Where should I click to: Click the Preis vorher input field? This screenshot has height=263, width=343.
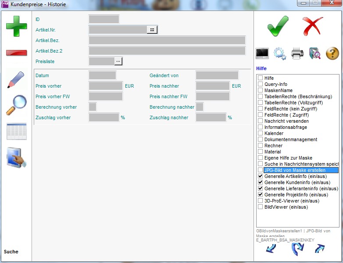[106, 86]
